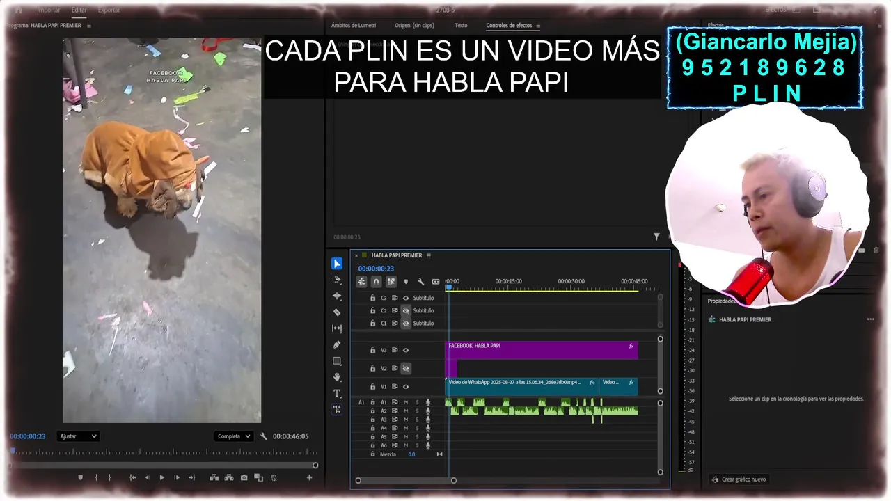
Task: Open HABLA PAPI PREMIER timeline panel menu
Action: [x=429, y=255]
